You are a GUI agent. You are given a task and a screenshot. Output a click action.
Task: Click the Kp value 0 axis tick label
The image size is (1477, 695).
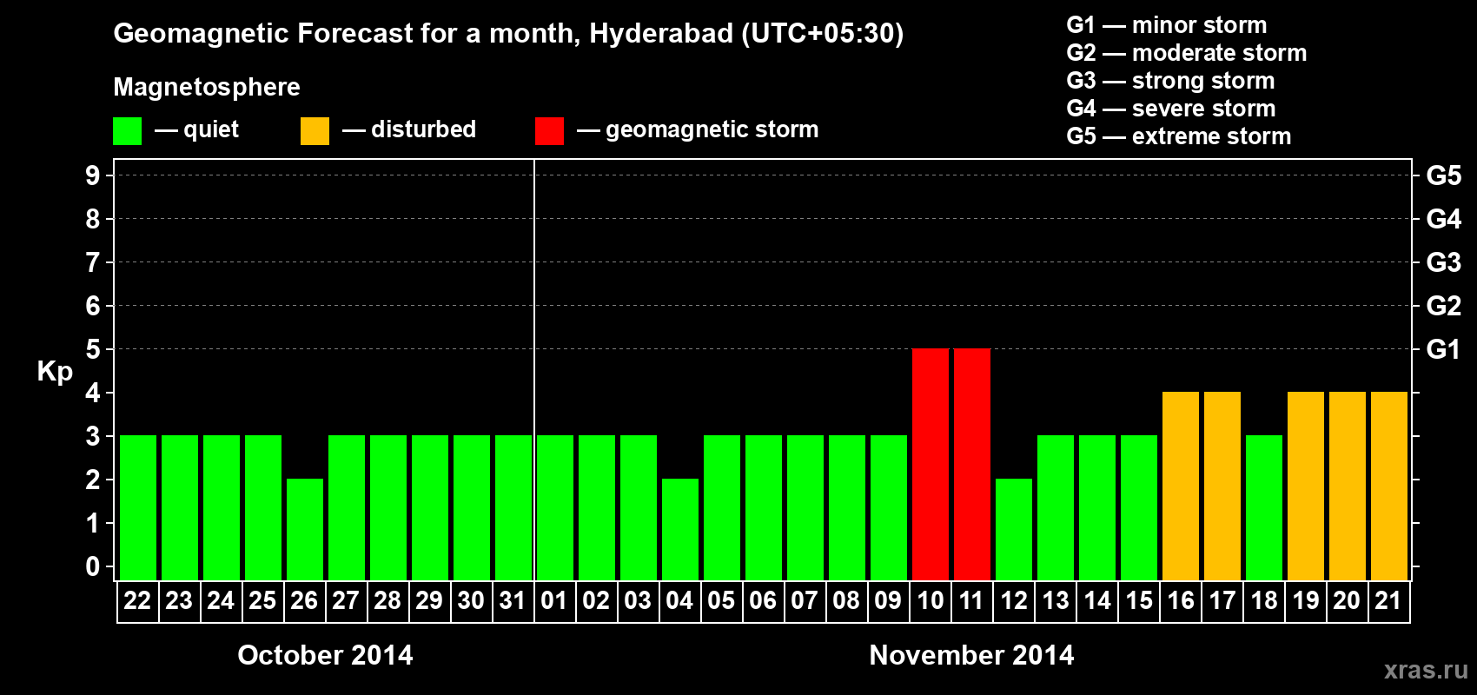[92, 566]
